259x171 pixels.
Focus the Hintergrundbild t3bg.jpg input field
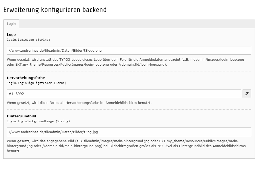[x=129, y=132]
